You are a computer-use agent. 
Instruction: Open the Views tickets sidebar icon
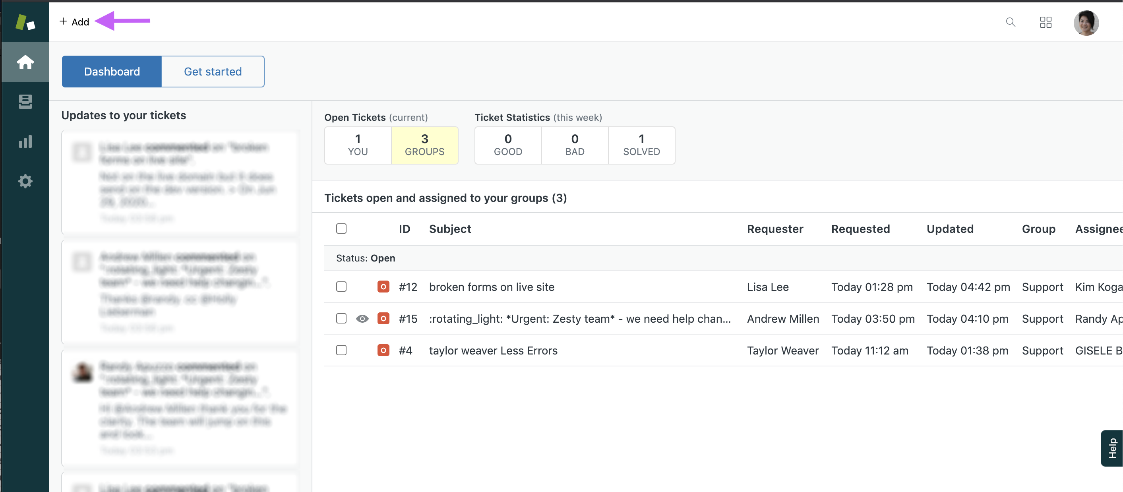[x=25, y=102]
